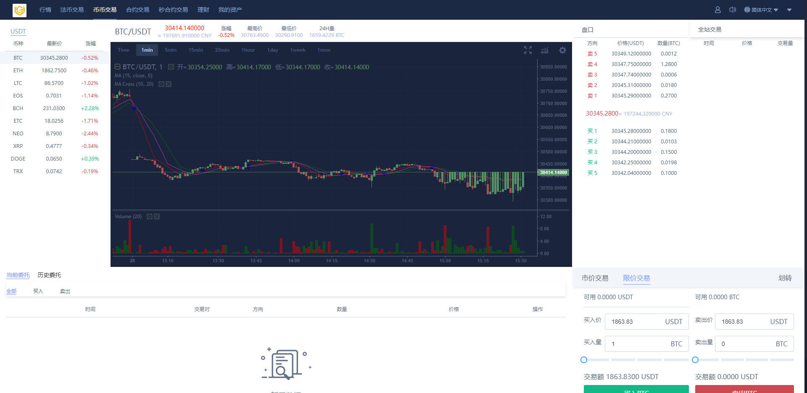Open BTC/USDT series settings gear
The width and height of the screenshot is (807, 393).
coord(171,67)
